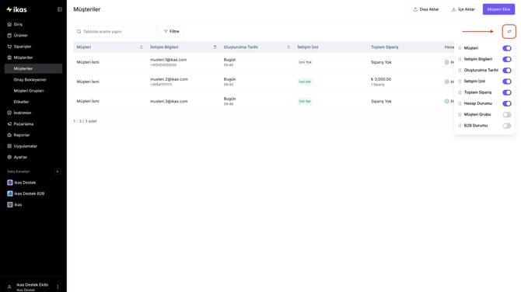
Task: Click drag handle beside Müşteri Grubu
Action: coord(460,114)
